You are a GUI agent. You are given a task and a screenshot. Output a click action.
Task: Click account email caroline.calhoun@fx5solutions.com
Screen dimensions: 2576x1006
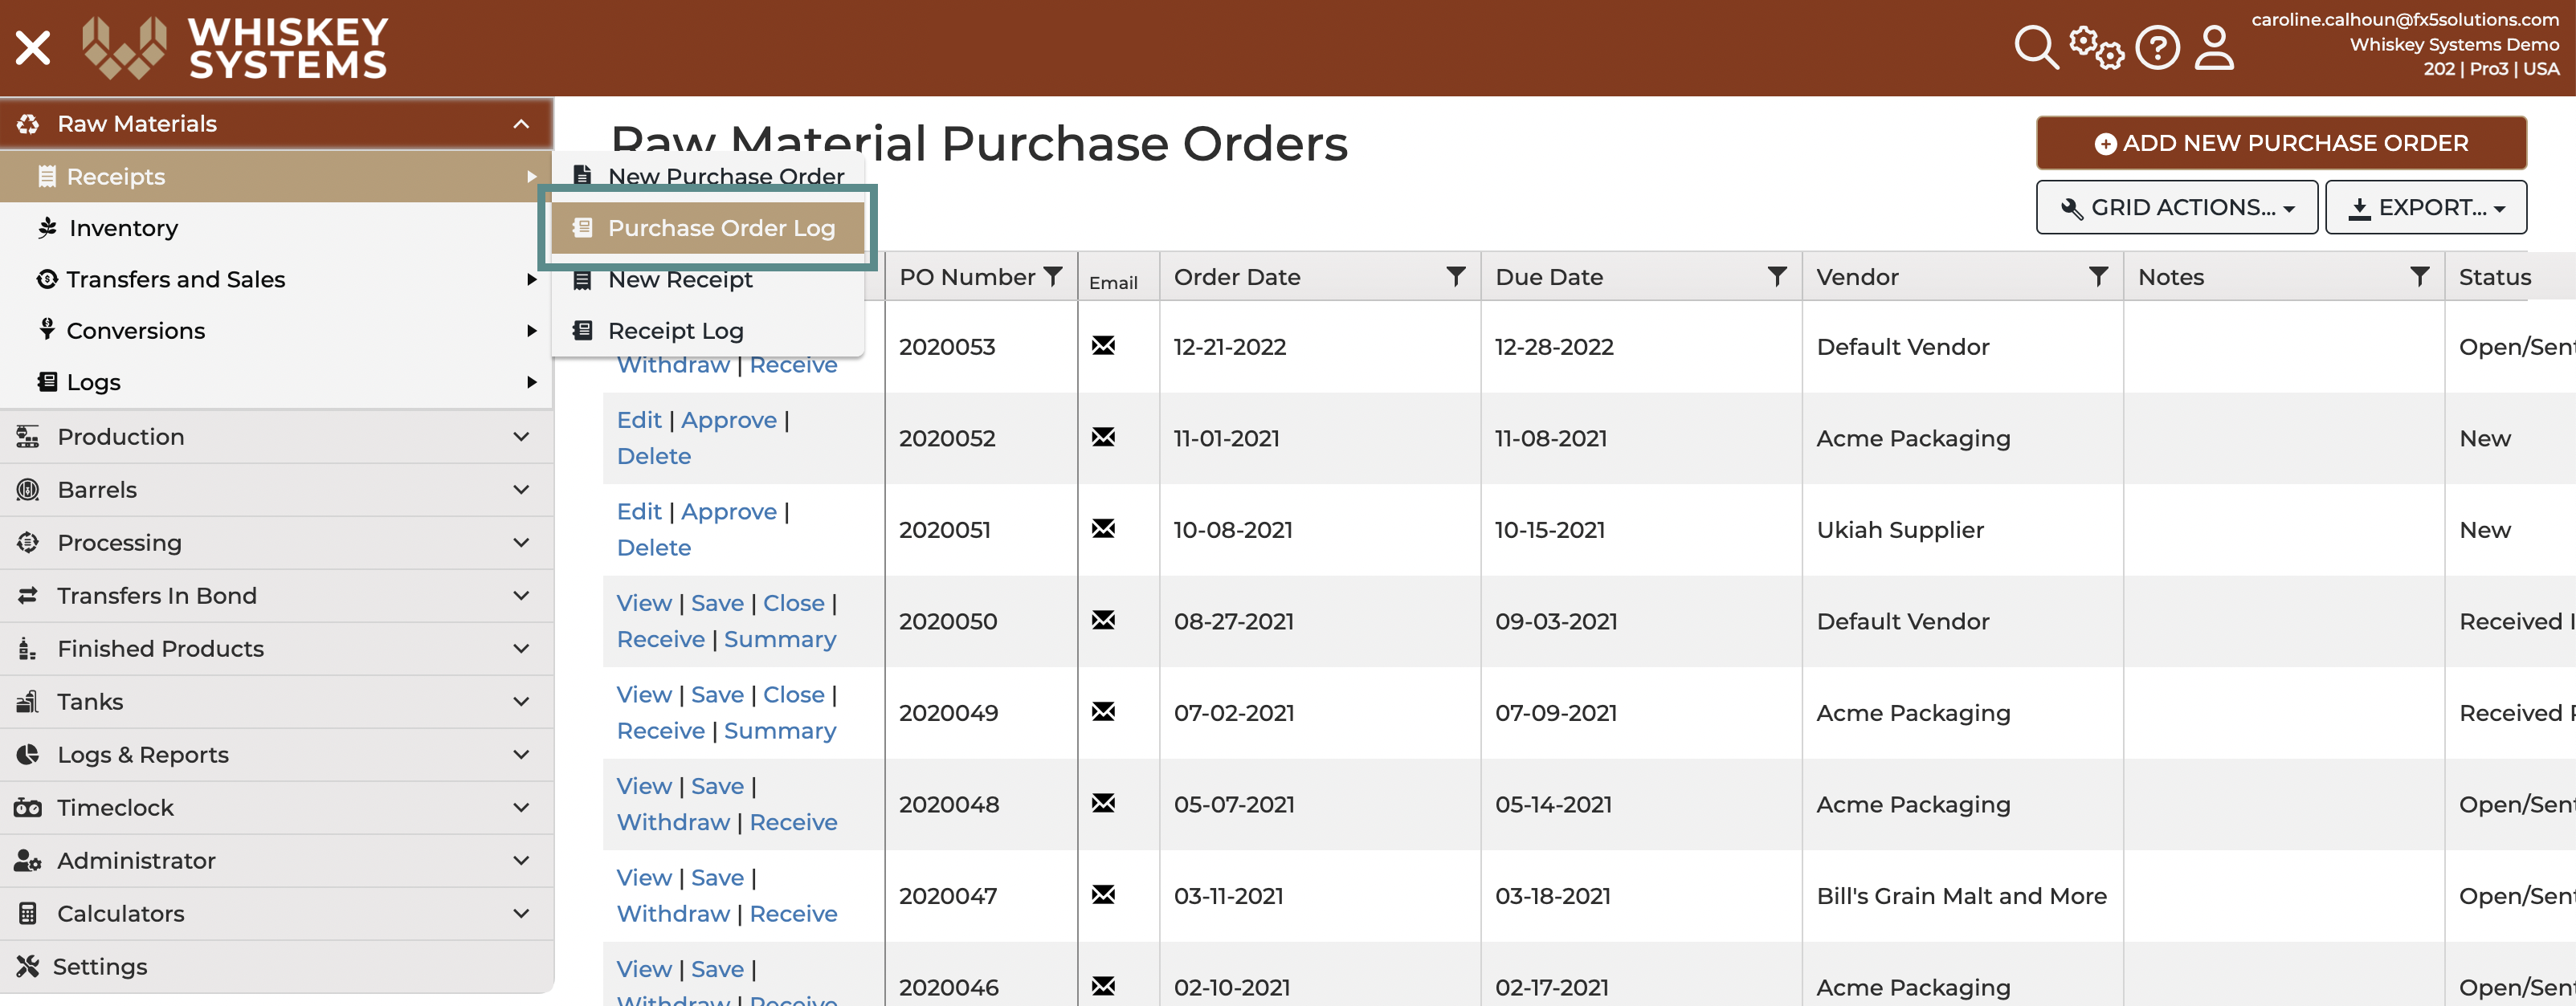2405,19
